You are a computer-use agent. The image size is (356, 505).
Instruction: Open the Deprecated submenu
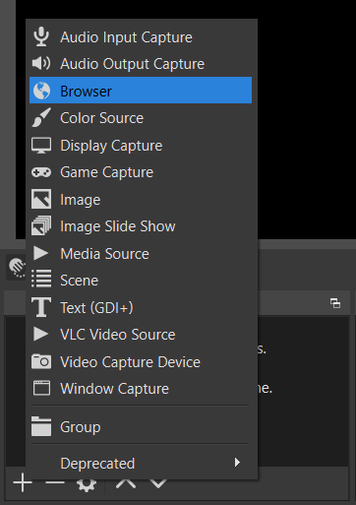pos(141,463)
